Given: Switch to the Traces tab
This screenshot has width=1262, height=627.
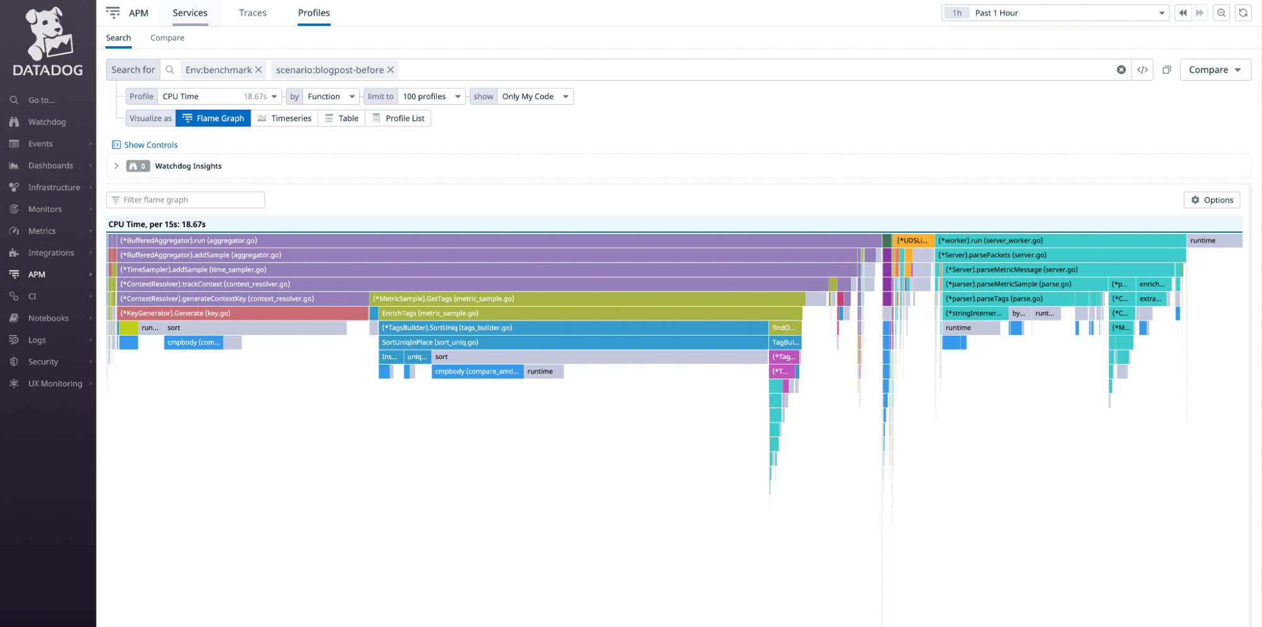Looking at the screenshot, I should [252, 13].
